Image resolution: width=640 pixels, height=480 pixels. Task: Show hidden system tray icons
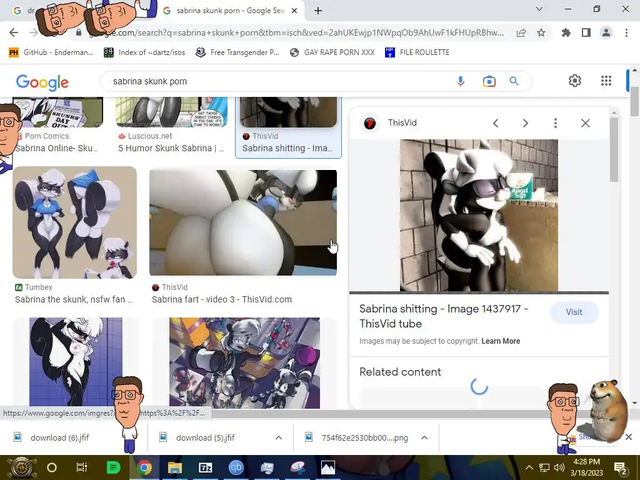tap(529, 467)
